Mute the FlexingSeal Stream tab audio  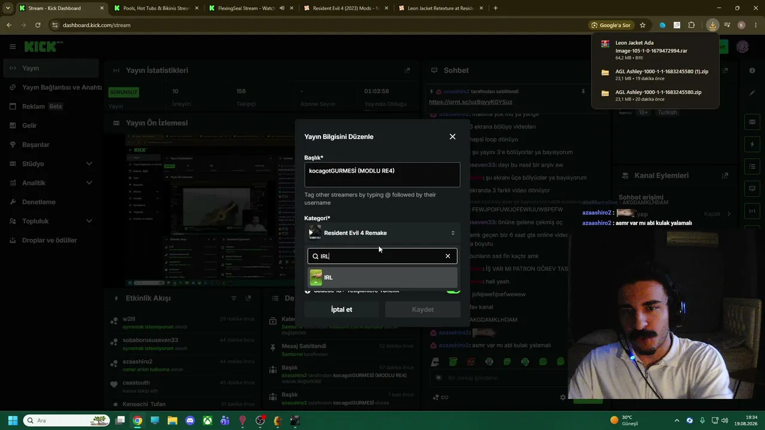pos(281,8)
